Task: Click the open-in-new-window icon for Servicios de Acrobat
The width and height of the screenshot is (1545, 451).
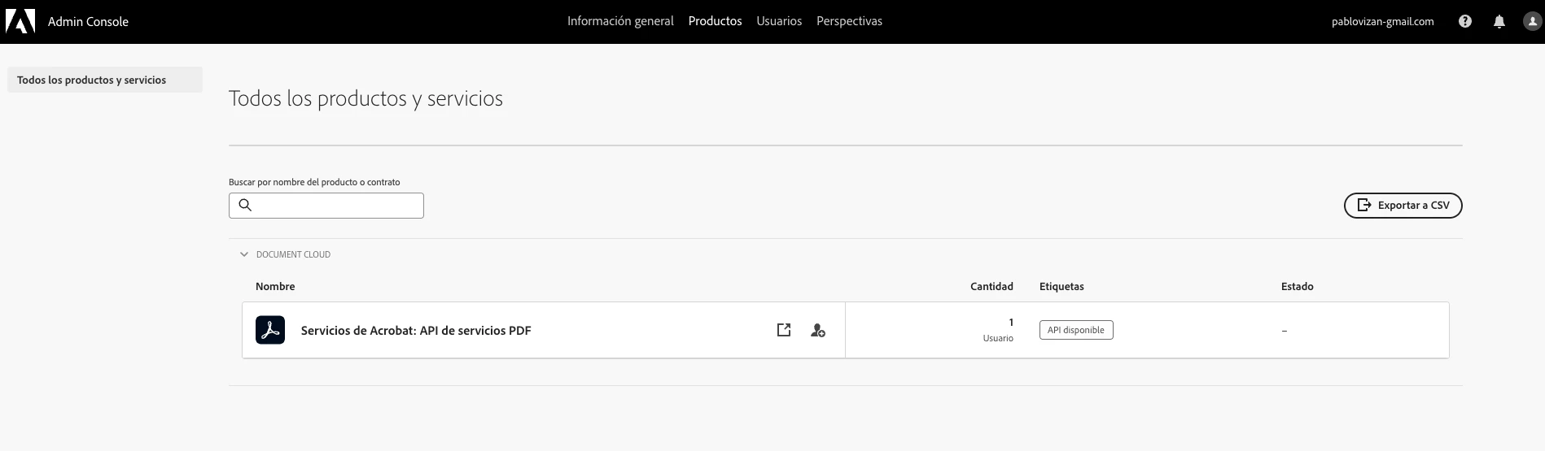Action: (784, 330)
